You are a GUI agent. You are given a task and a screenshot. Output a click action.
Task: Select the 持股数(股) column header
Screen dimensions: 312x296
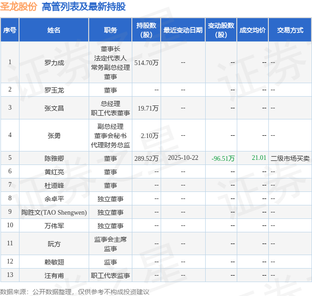click(x=146, y=30)
